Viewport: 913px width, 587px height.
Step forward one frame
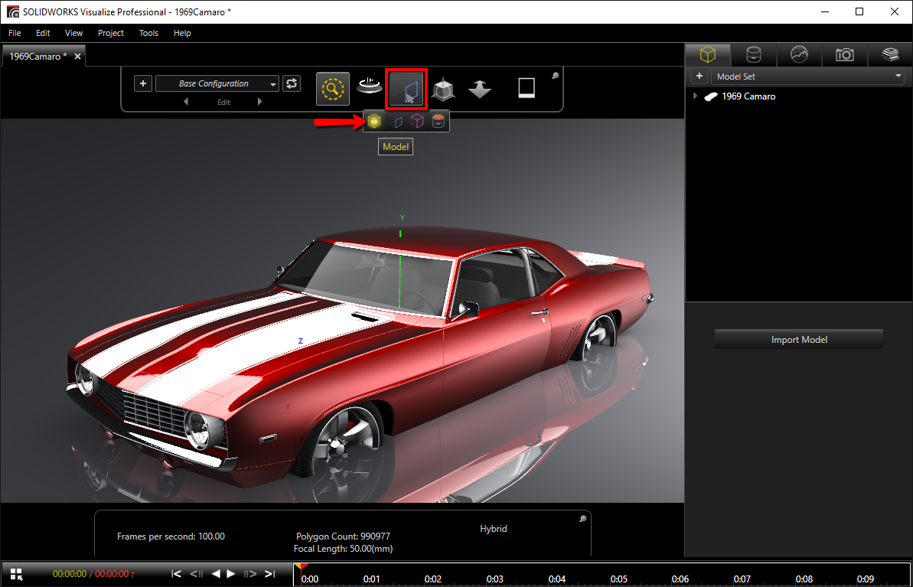(250, 573)
